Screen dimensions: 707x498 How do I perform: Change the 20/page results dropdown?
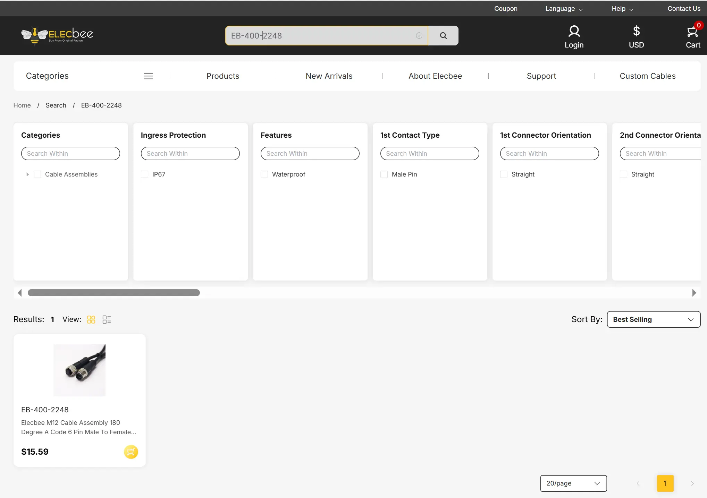click(573, 483)
